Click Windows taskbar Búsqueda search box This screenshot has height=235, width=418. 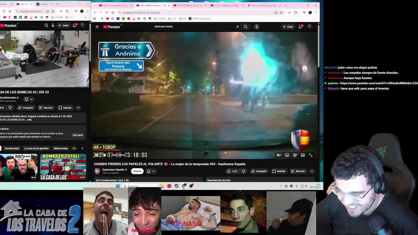click(139, 186)
